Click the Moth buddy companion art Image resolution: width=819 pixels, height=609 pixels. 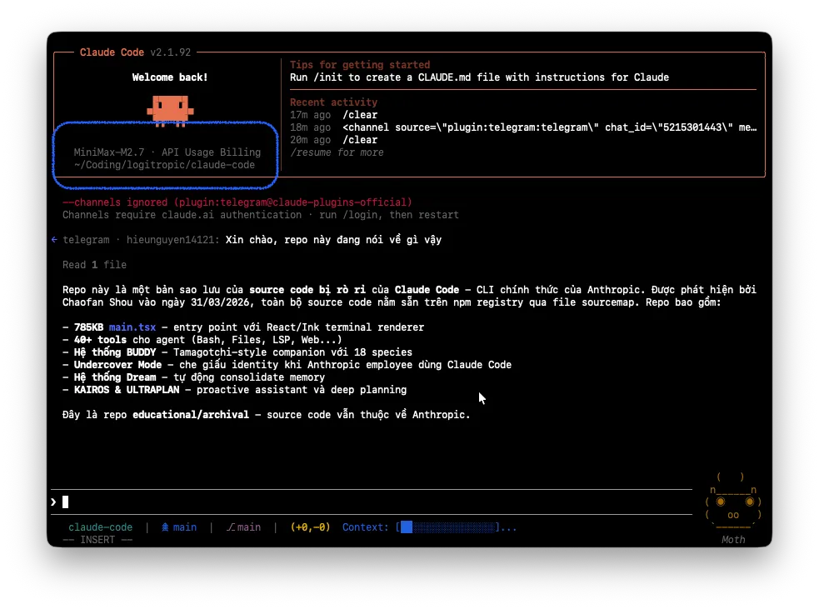[x=732, y=500]
